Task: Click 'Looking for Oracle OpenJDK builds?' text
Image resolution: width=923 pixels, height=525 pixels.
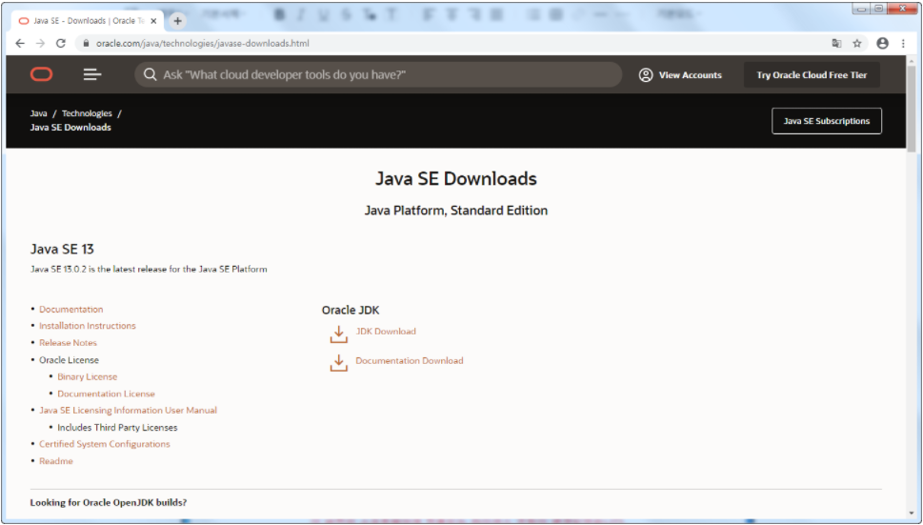Action: [x=109, y=503]
